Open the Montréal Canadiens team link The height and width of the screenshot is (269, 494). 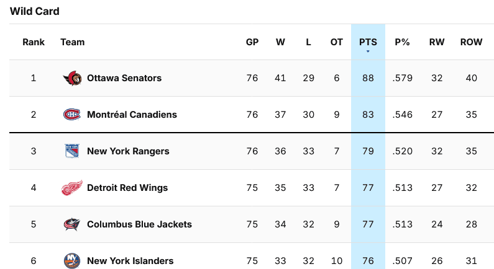pyautogui.click(x=132, y=115)
